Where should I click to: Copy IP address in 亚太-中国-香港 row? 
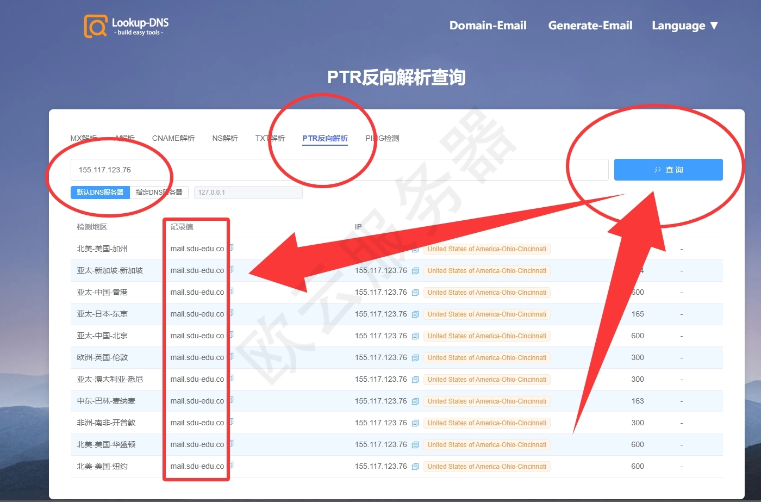point(415,292)
